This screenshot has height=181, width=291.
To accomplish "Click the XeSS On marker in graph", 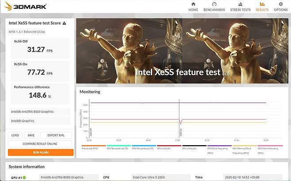I will pos(179,133).
